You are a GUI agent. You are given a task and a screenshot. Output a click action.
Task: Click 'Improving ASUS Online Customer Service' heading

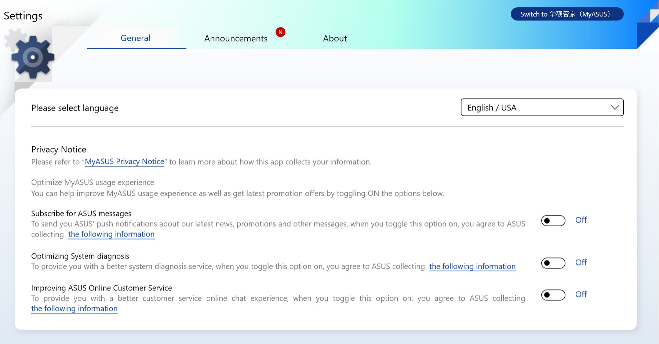click(x=102, y=288)
